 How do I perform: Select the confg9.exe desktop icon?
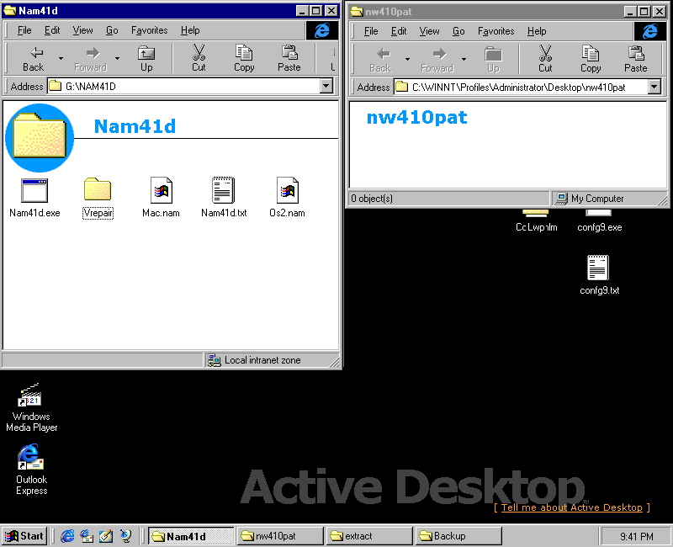pos(599,222)
